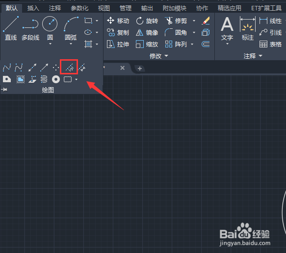The height and width of the screenshot is (253, 286).
Task: Expand the Revision Cloud dropdown arrow
Action: click(77, 80)
